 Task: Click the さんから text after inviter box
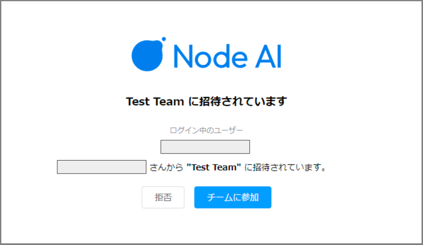click(x=166, y=167)
